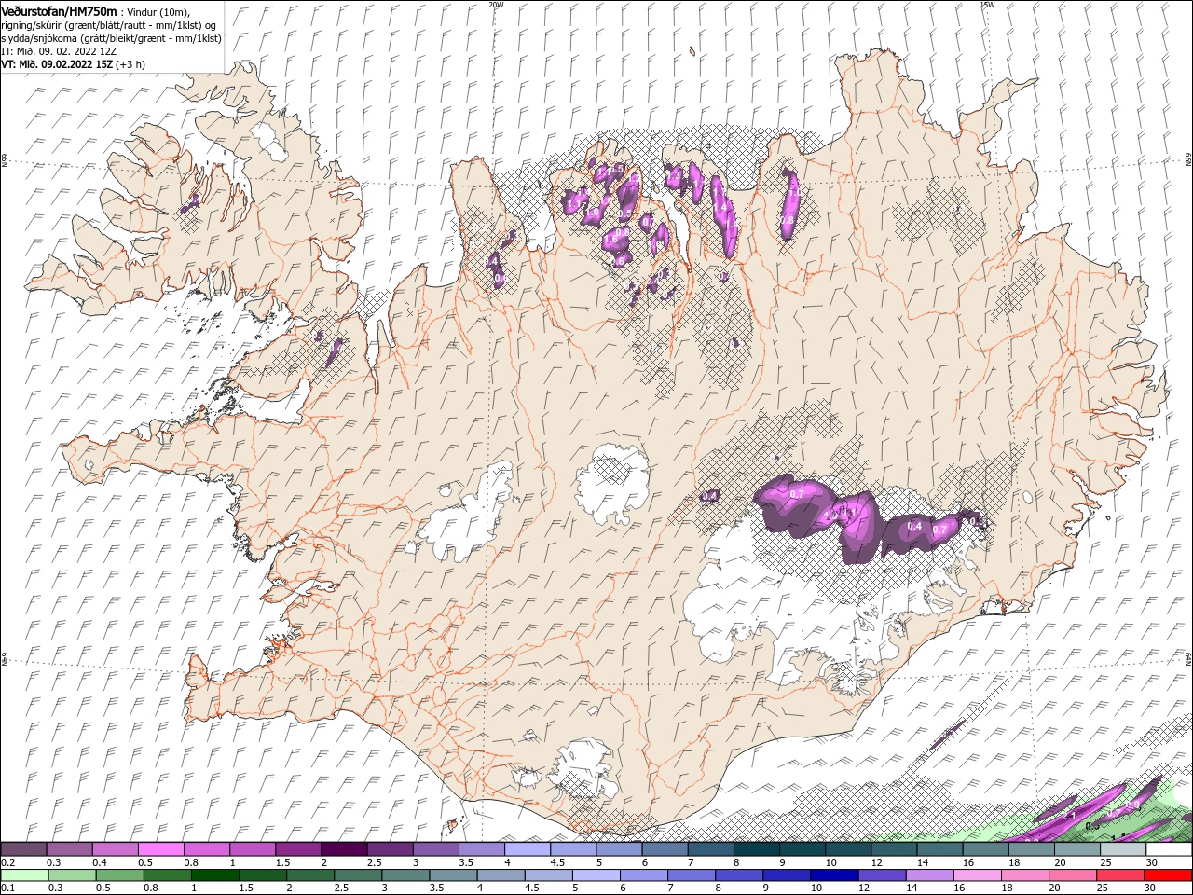The height and width of the screenshot is (895, 1193).
Task: Click the VT: Mið. 09.02.2022 15Z valid time
Action: coord(58,64)
